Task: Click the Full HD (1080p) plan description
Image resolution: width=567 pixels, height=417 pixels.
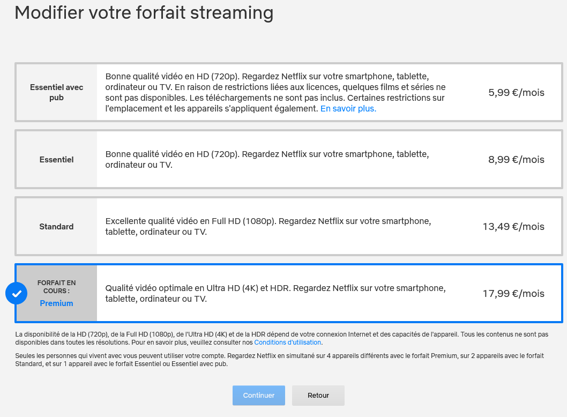Action: (268, 226)
